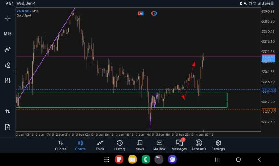Tap the 3337.30 price scale label
Image resolution: width=279 pixels, height=166 pixels.
268,122
